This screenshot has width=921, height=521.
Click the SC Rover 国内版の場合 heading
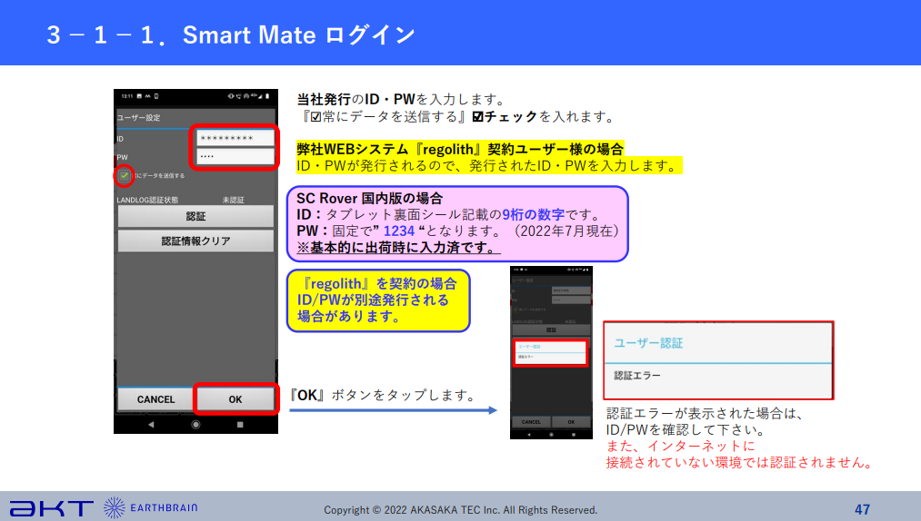pos(369,198)
